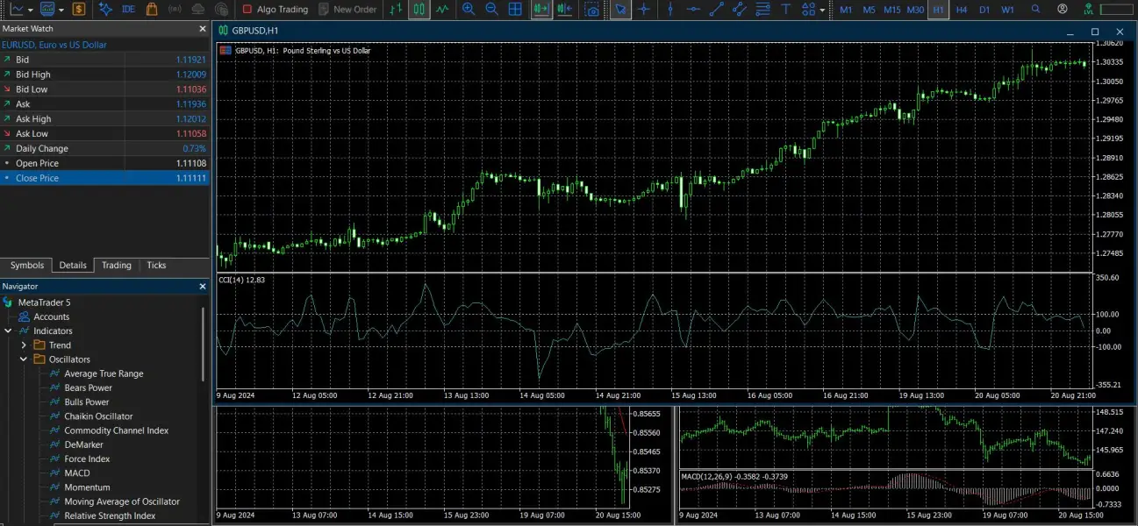Zoom in on the chart
Image resolution: width=1138 pixels, height=526 pixels.
point(469,10)
